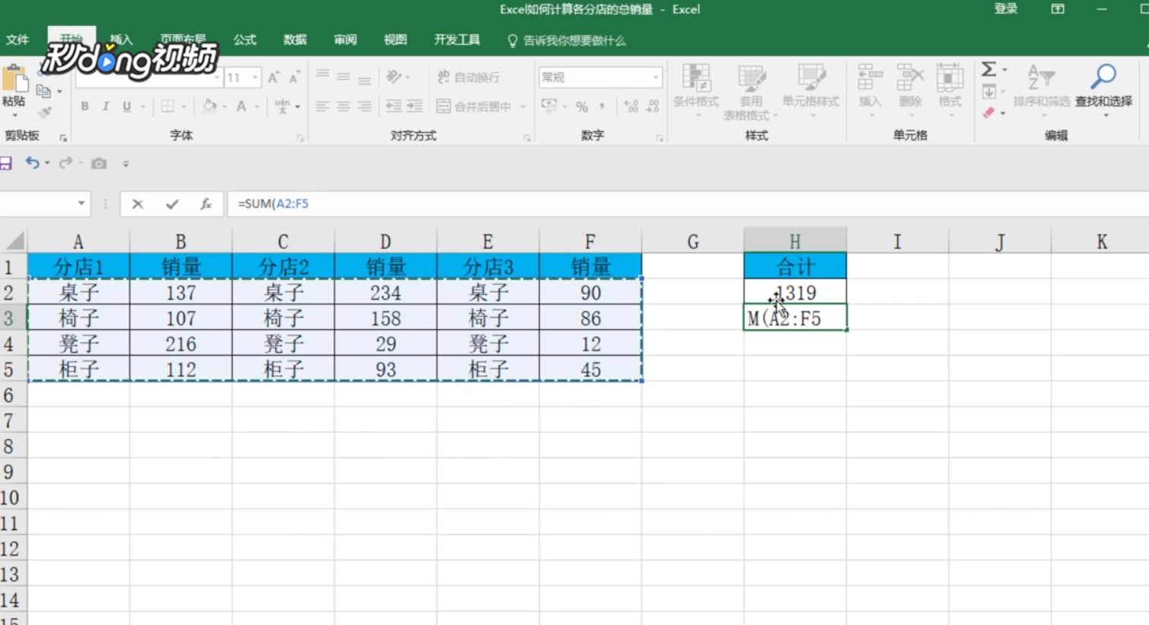Image resolution: width=1149 pixels, height=625 pixels.
Task: Toggle Italic formatting
Action: coord(105,106)
